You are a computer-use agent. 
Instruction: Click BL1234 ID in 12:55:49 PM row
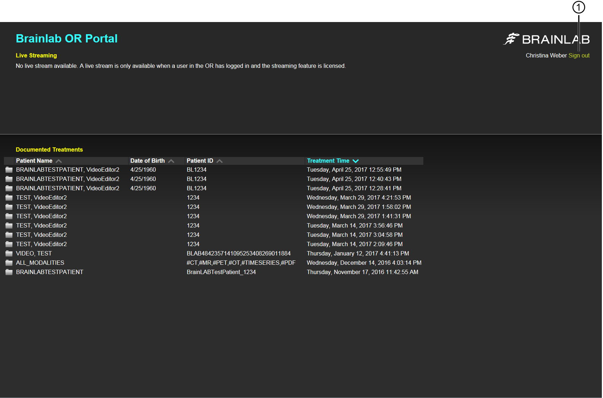point(196,170)
